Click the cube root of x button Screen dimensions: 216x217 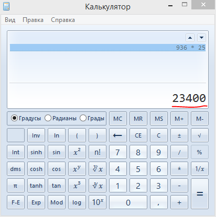(98, 186)
